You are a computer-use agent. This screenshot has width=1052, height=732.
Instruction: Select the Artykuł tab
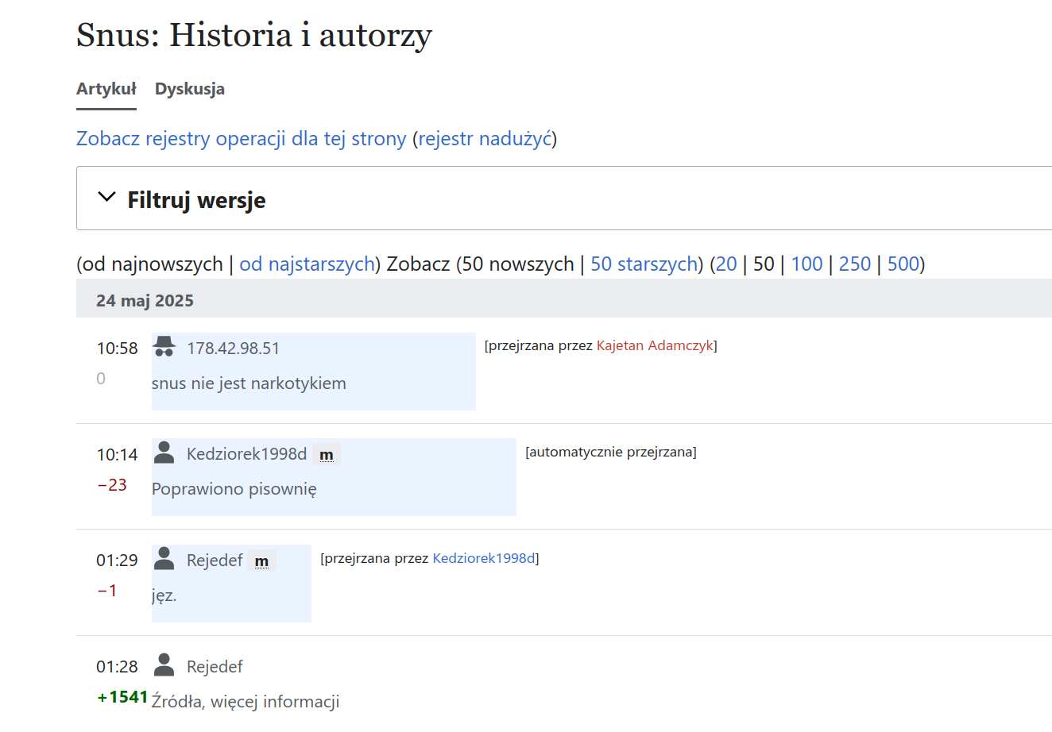[106, 89]
